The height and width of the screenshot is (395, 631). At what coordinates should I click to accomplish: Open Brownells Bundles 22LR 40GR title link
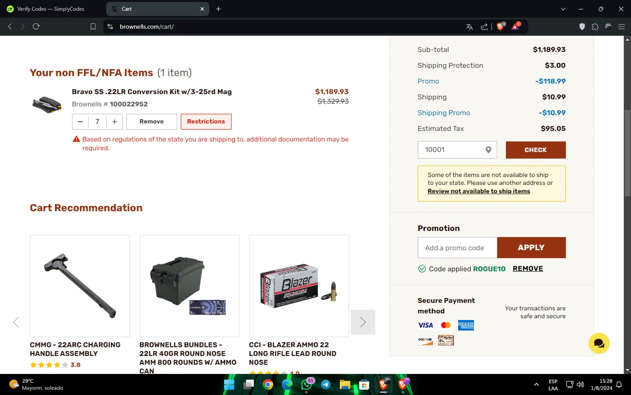(x=188, y=358)
